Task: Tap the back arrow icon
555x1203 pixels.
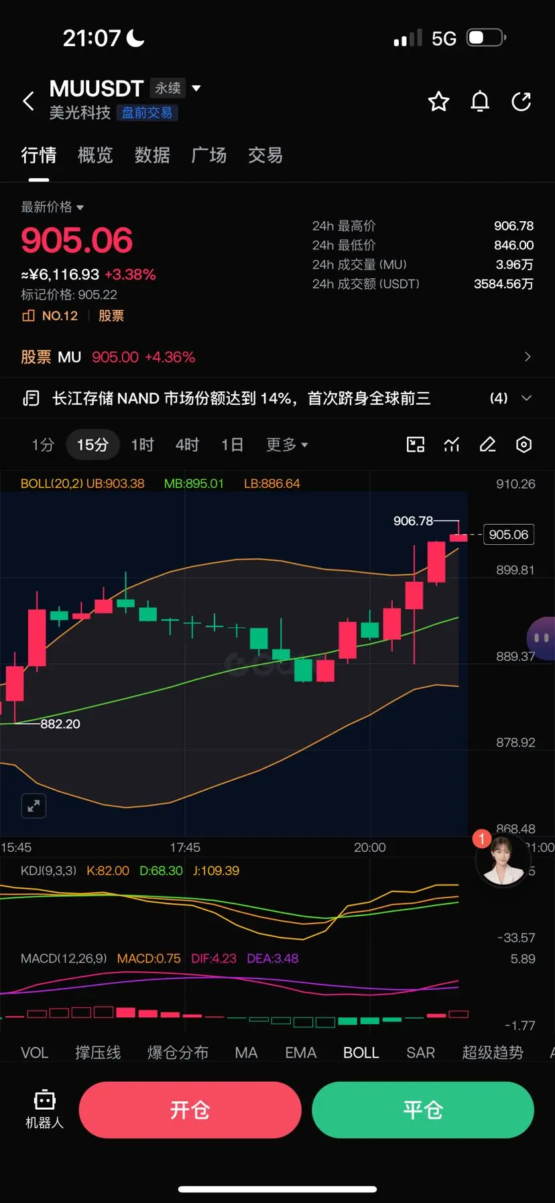Action: point(28,101)
